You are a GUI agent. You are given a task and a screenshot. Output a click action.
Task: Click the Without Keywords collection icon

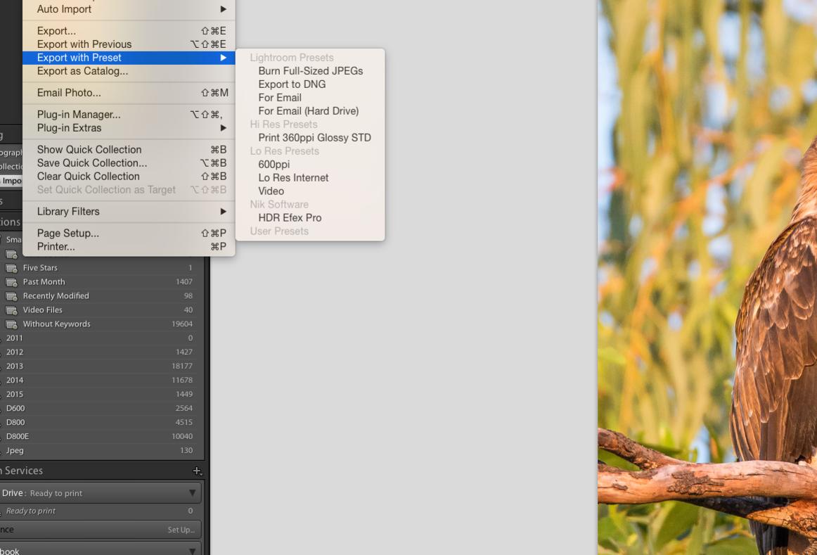coord(11,324)
